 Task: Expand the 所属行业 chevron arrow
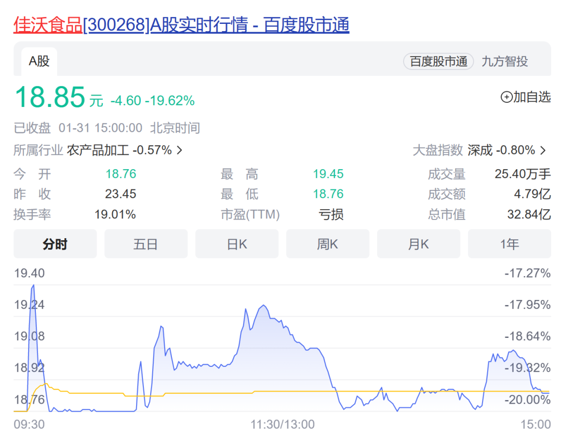180,150
